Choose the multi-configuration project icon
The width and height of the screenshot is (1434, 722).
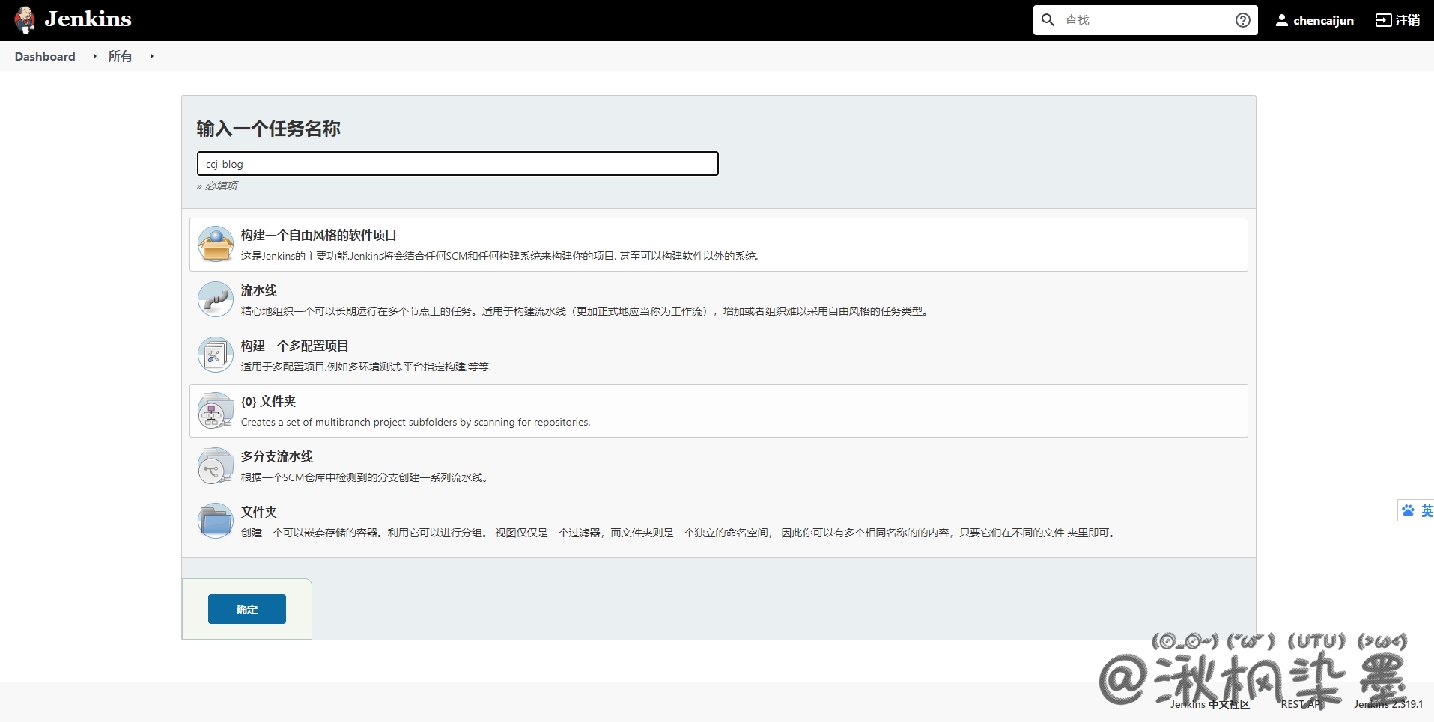click(x=216, y=355)
